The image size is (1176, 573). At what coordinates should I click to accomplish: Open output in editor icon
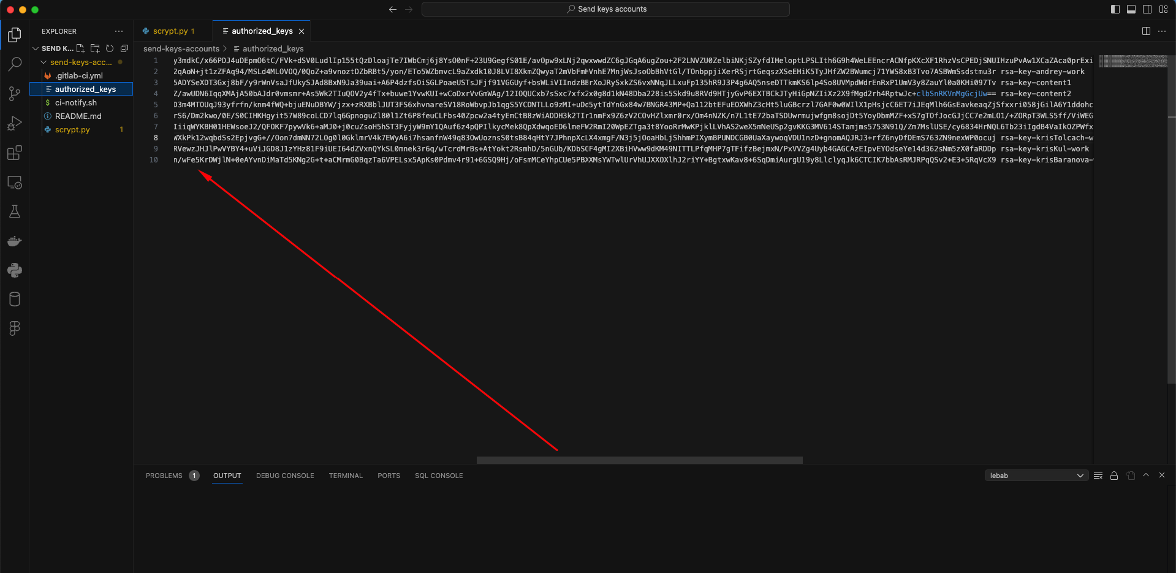click(x=1131, y=476)
